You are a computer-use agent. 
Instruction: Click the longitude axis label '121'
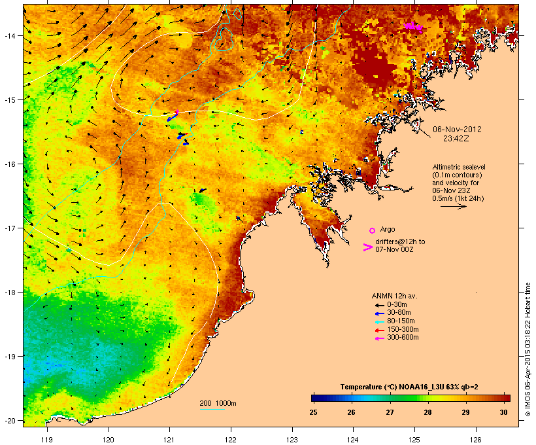pos(169,440)
